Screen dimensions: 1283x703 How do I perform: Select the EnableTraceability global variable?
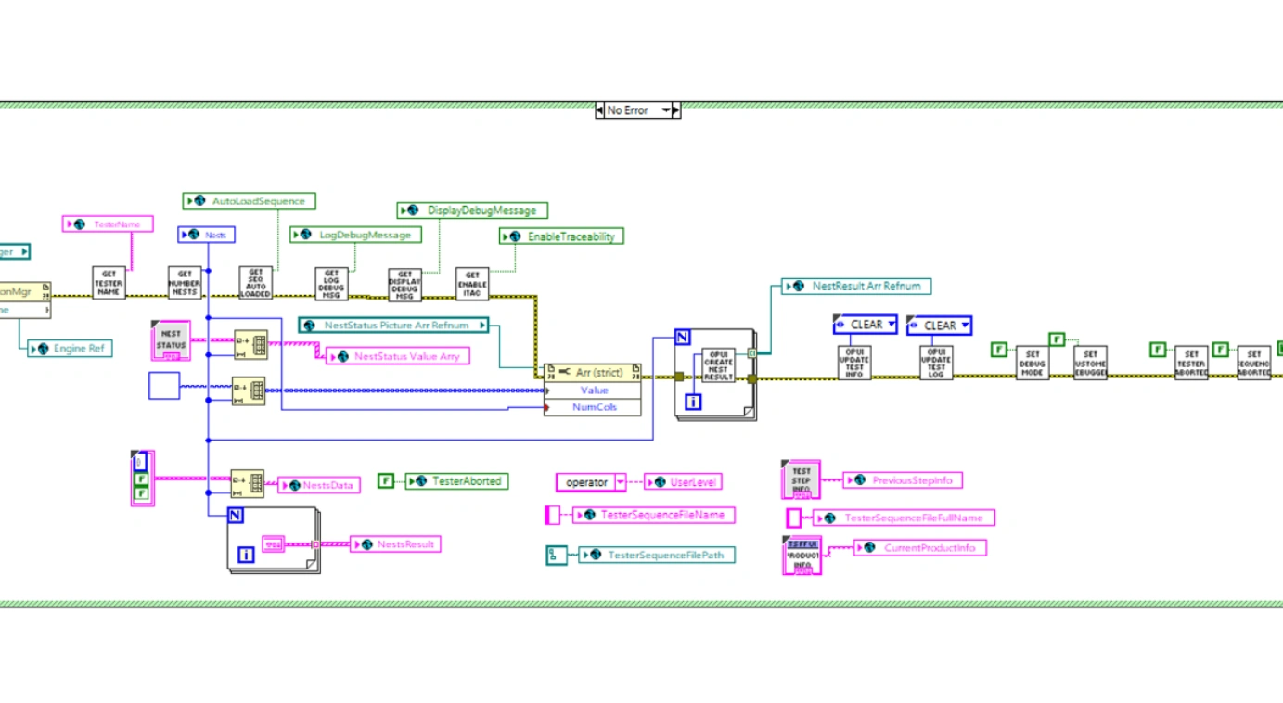point(561,236)
